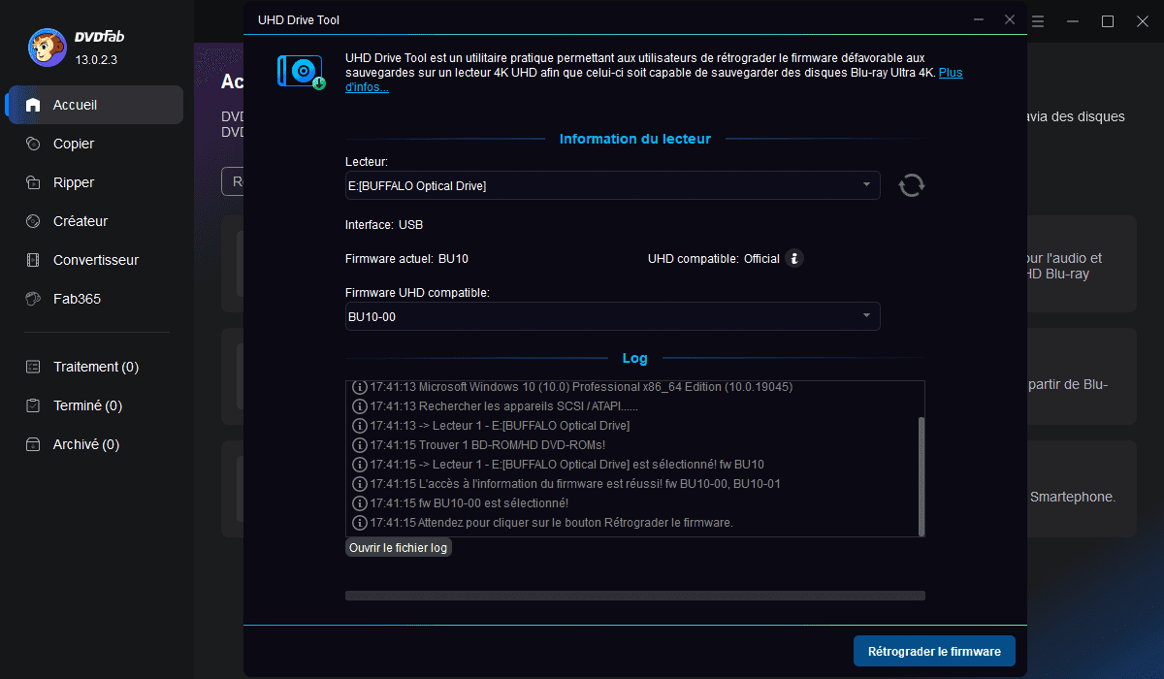This screenshot has height=679, width=1164.
Task: Click the Copier disc icon in sidebar
Action: coord(33,144)
